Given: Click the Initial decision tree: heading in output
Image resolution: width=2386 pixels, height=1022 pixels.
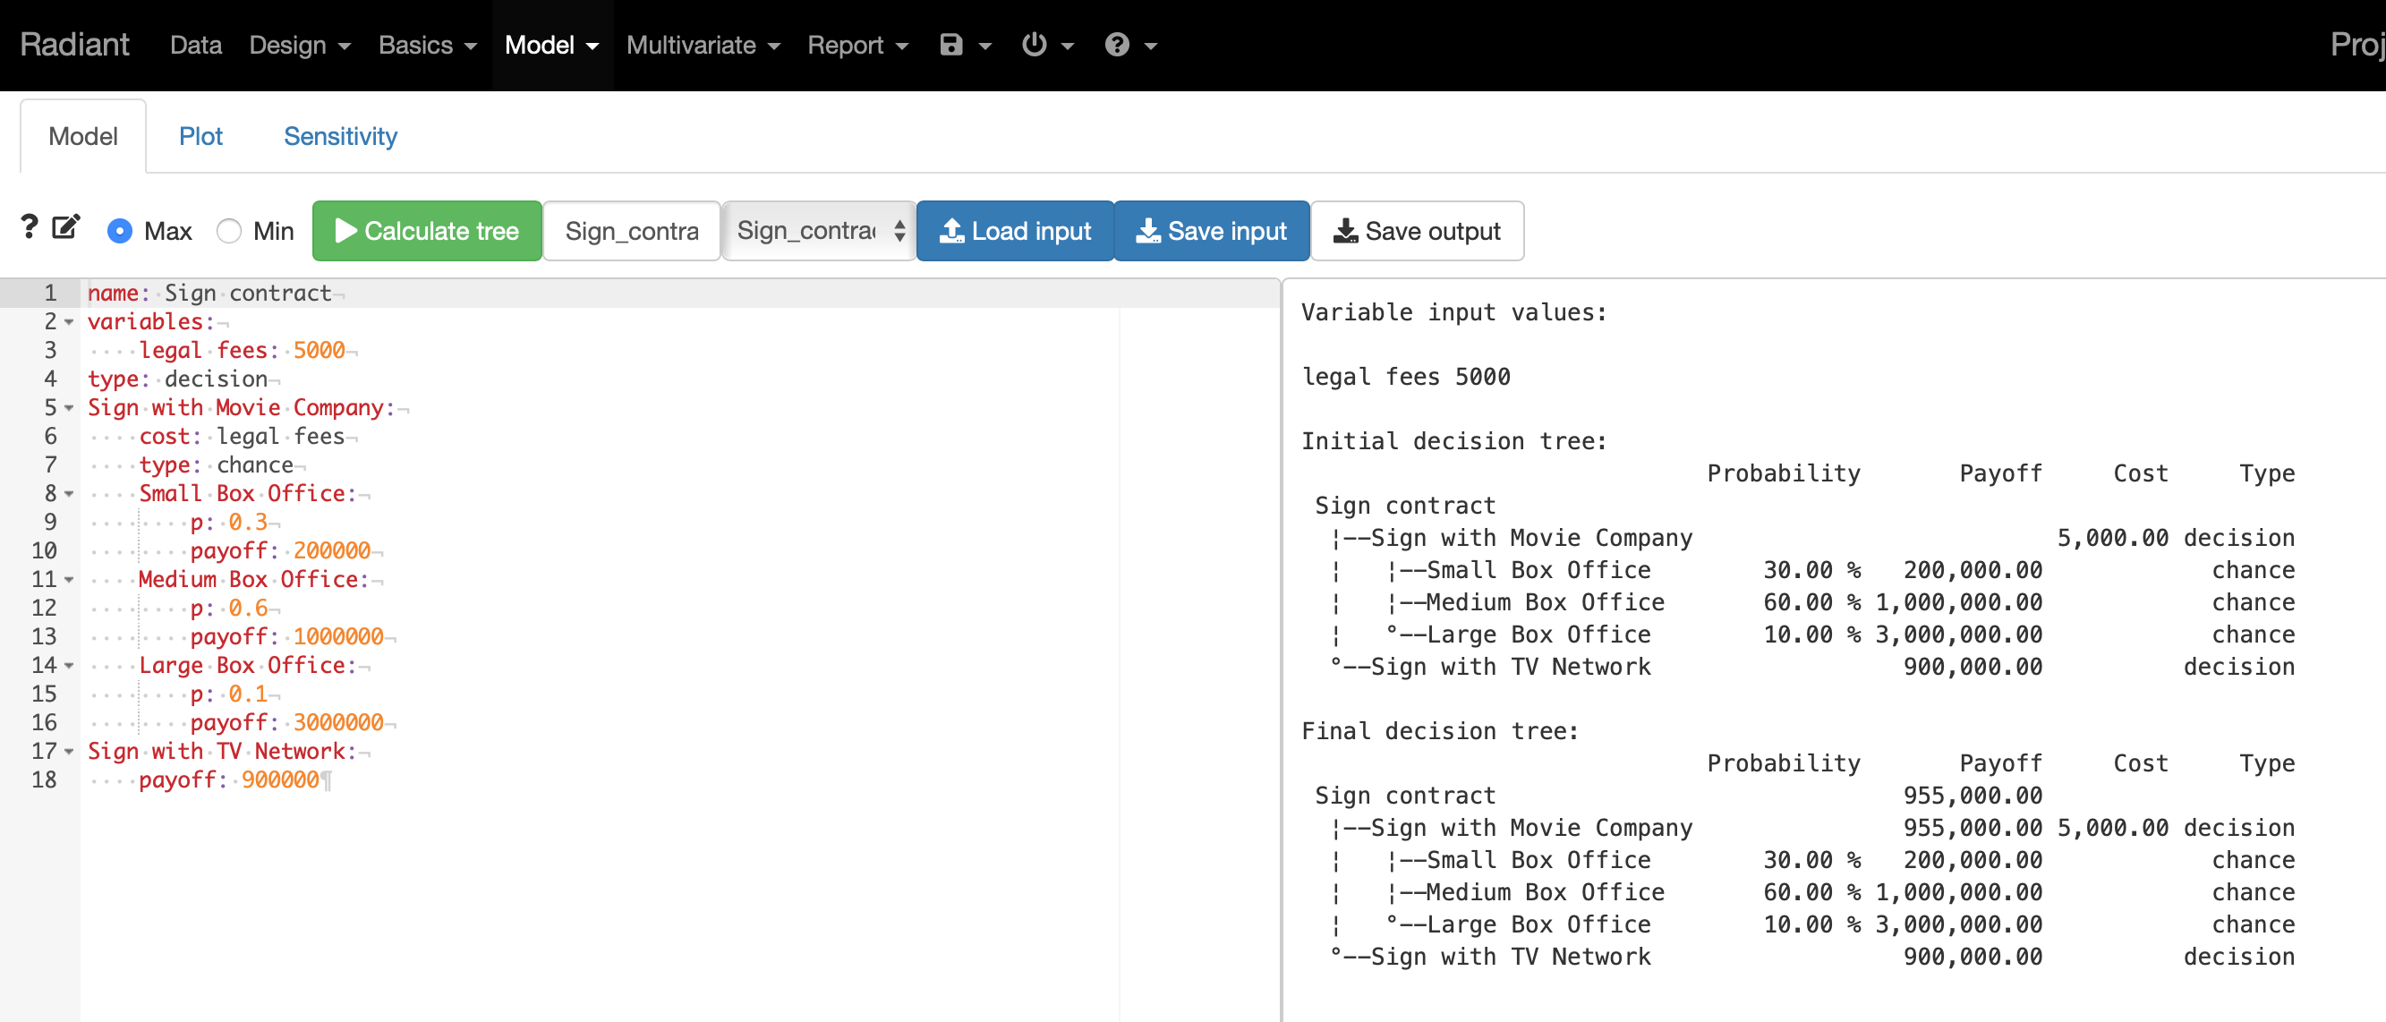Looking at the screenshot, I should point(1454,441).
